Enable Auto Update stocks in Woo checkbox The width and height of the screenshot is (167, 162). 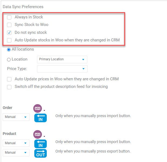[9, 40]
